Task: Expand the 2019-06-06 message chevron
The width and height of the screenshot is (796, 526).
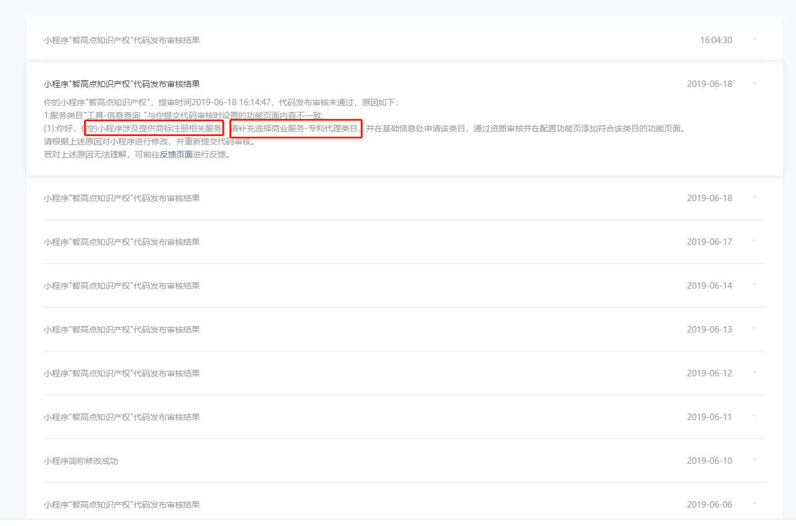Action: point(754,504)
